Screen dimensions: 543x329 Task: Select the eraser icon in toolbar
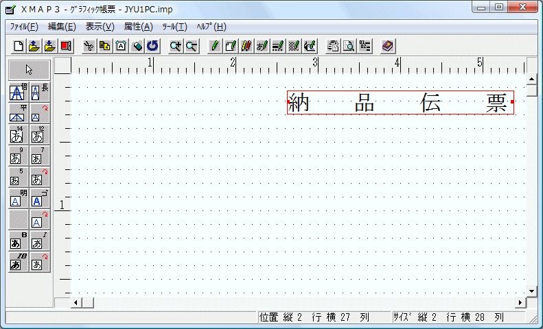(137, 46)
